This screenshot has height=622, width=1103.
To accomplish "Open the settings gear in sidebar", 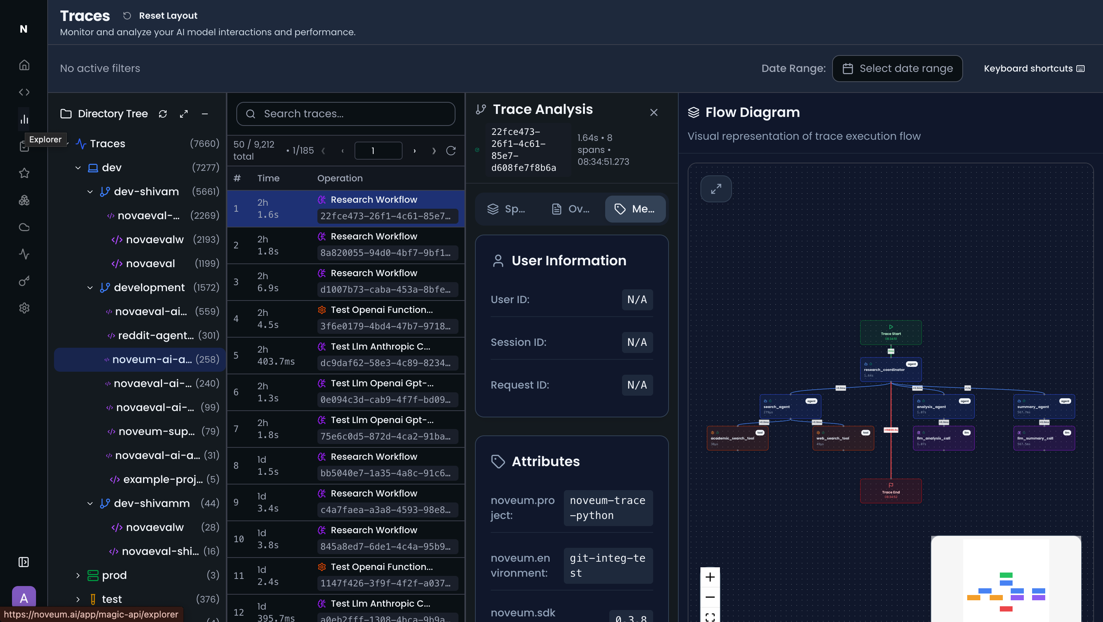I will tap(24, 308).
